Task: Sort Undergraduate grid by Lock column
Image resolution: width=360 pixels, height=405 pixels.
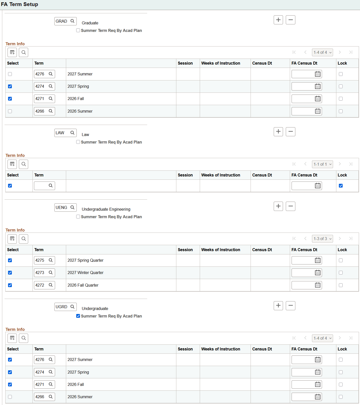Action: 342,349
